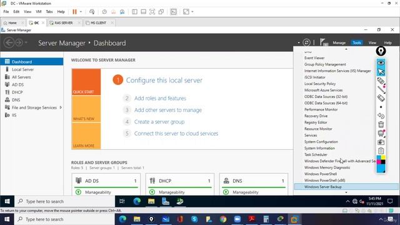Screen dimensions: 400x225
Task: Select AD DS in sidebar
Action: click(x=32, y=85)
